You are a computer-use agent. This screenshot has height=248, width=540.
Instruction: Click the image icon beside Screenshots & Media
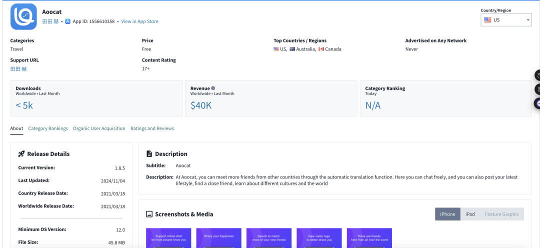149,214
